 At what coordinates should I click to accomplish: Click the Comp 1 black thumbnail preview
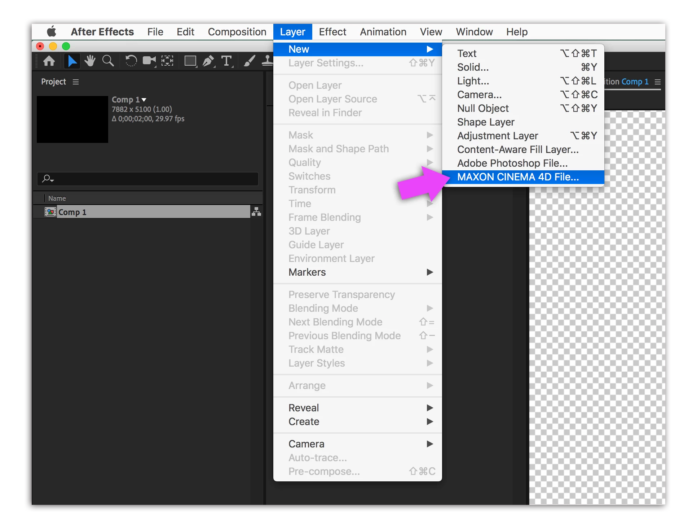tap(72, 119)
